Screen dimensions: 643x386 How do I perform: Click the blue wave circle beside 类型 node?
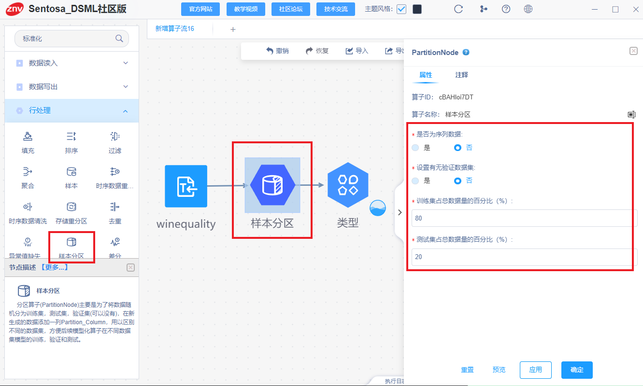(x=378, y=208)
